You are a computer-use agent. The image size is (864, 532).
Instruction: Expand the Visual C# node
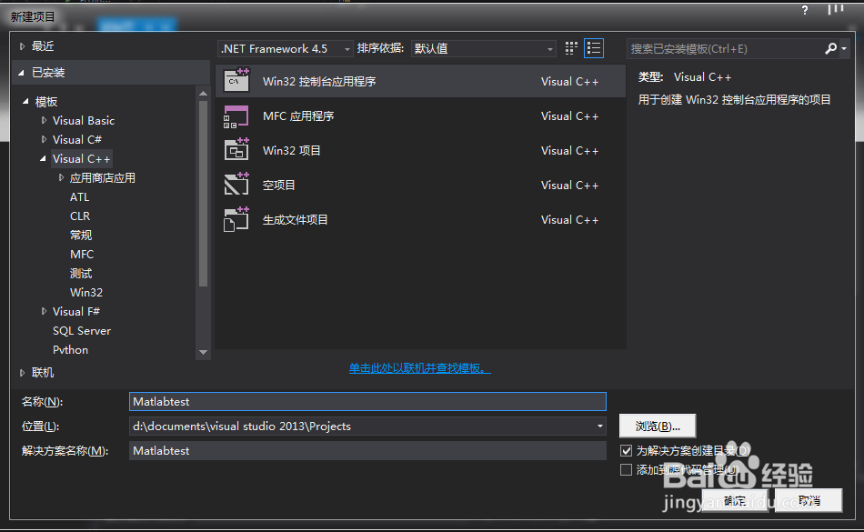(x=45, y=139)
